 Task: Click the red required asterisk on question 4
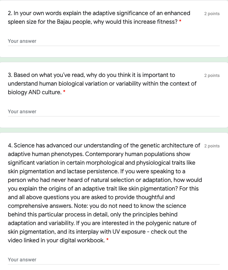pos(107,241)
